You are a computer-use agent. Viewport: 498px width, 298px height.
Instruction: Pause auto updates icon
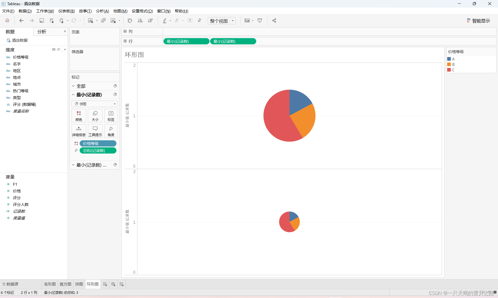pyautogui.click(x=62, y=20)
